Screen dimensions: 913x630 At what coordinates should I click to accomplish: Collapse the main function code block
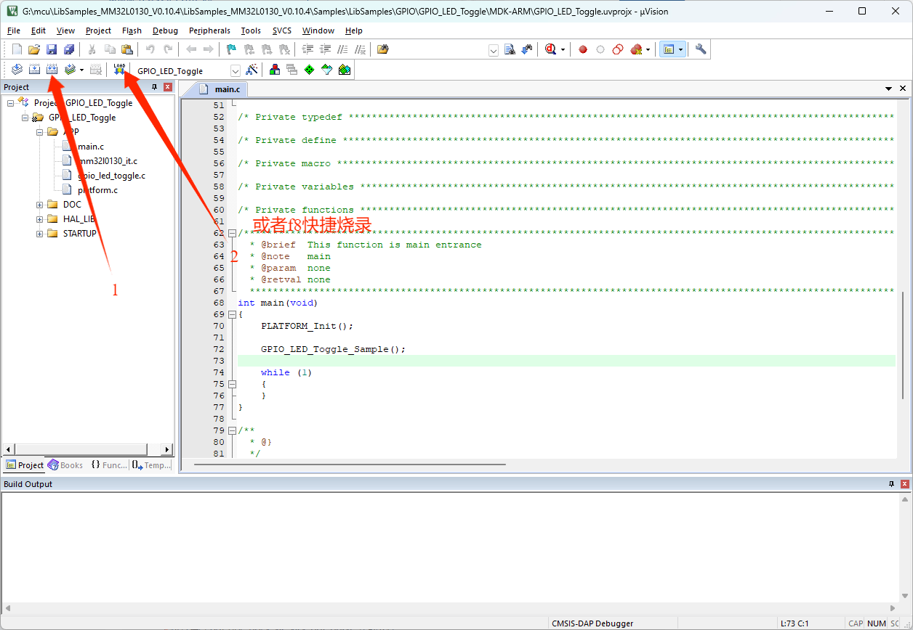[x=232, y=314]
